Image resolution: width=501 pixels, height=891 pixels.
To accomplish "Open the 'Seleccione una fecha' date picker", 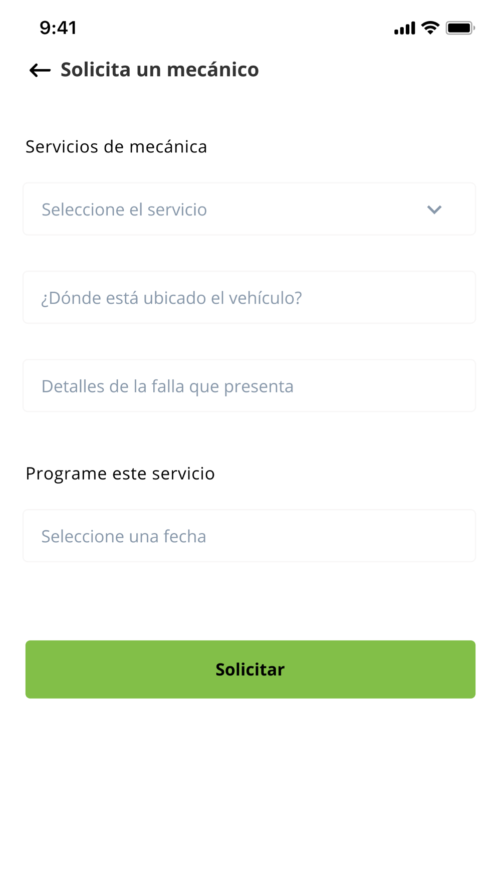I will (249, 536).
